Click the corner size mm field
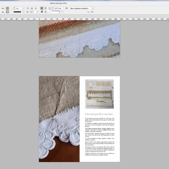 58,8
